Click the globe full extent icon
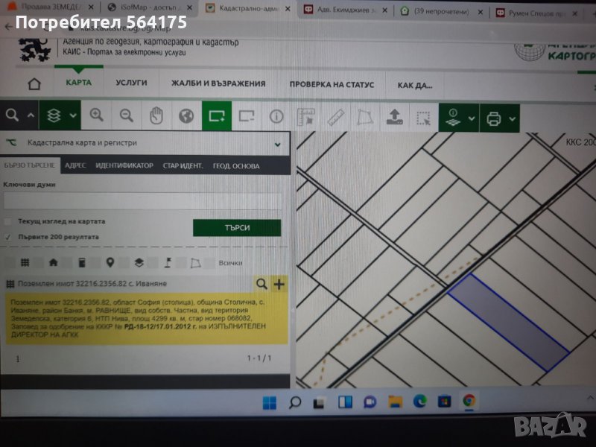 186,116
